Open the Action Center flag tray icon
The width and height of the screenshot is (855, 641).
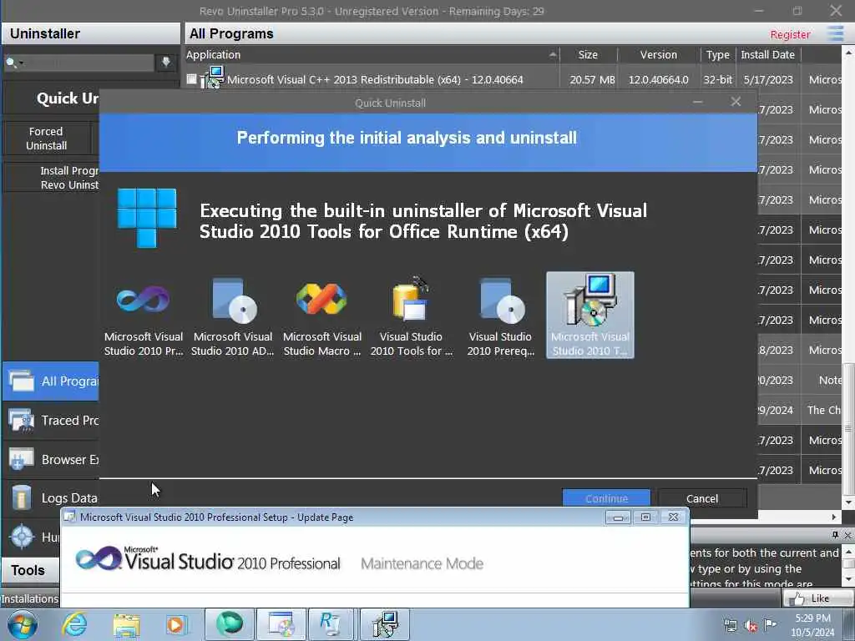coord(770,624)
